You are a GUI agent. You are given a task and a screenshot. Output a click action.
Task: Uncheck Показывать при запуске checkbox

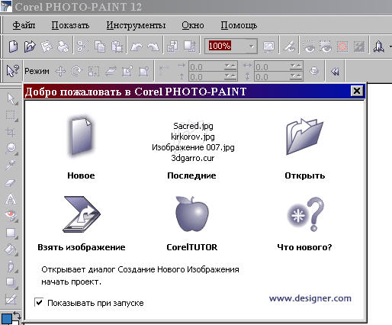pos(39,302)
